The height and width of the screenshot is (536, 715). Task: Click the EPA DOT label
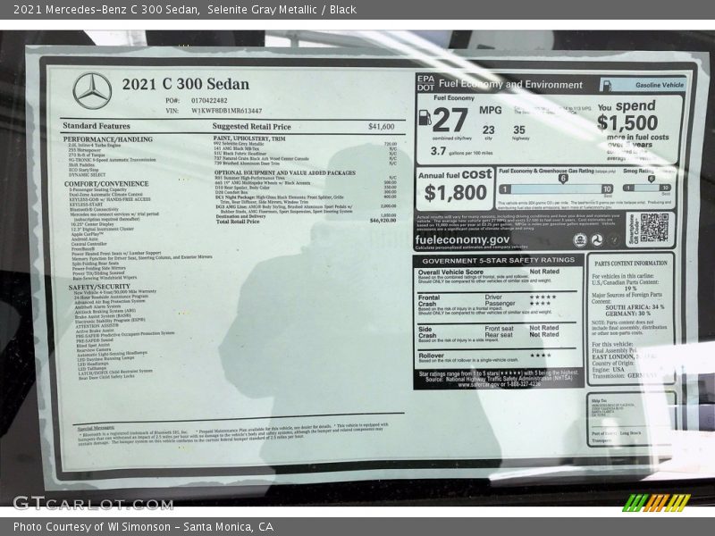point(425,83)
